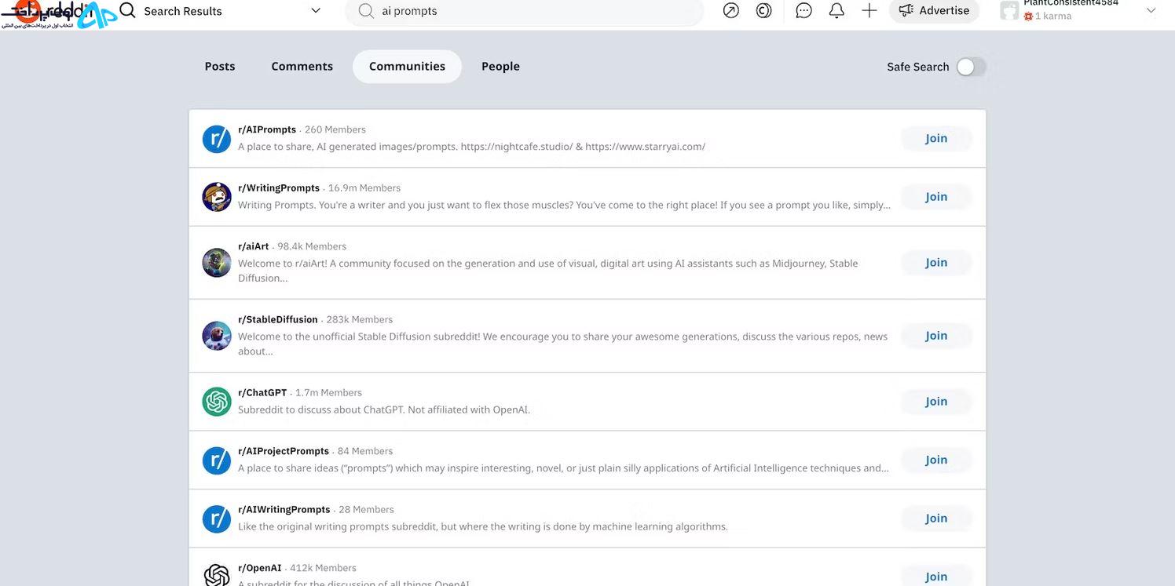Switch to the Posts tab
1175x586 pixels.
[x=220, y=67]
